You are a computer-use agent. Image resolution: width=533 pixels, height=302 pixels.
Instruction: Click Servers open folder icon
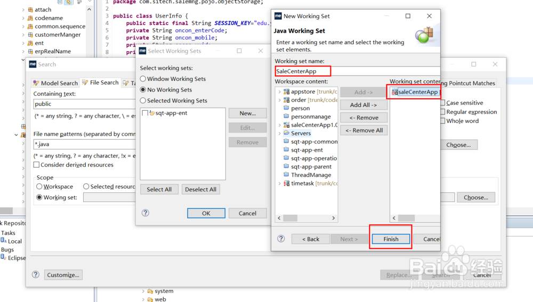tap(287, 133)
